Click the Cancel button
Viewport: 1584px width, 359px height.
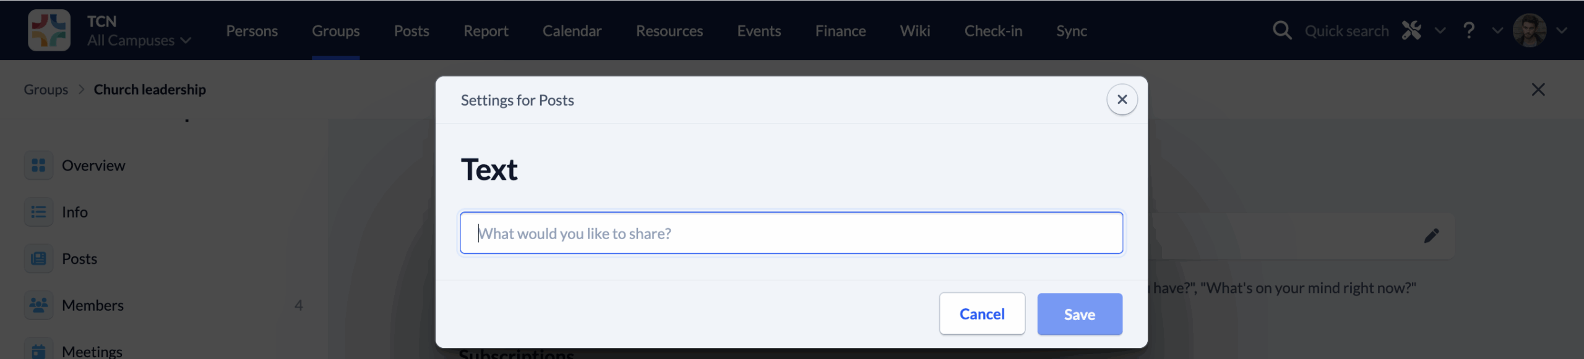982,314
